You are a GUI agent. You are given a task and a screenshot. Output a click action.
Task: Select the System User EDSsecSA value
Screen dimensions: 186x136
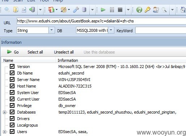tap(67, 93)
